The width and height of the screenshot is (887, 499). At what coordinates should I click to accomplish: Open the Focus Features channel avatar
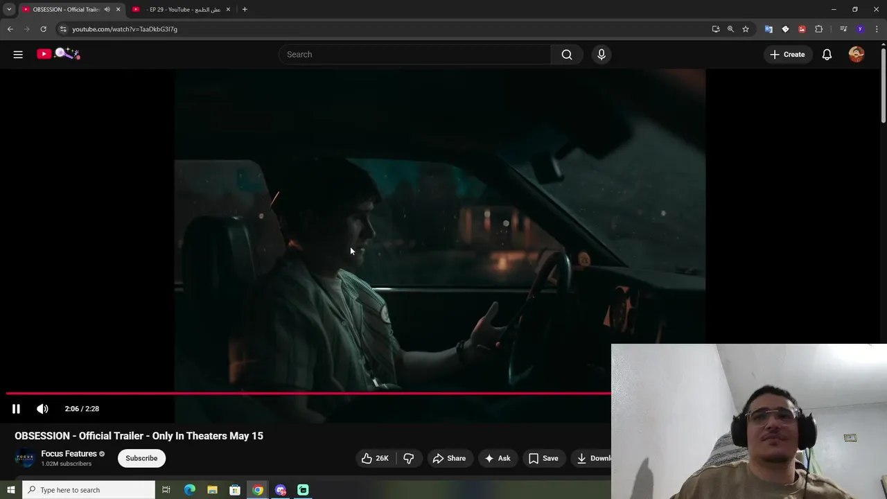[25, 458]
